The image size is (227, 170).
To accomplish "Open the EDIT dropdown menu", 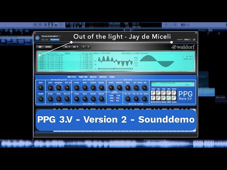I will point(75,47).
